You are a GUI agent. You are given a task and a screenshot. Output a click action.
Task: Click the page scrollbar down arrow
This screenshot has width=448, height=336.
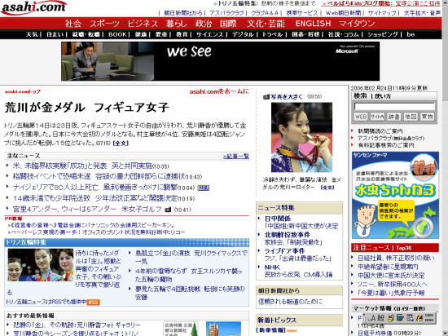tap(445, 333)
